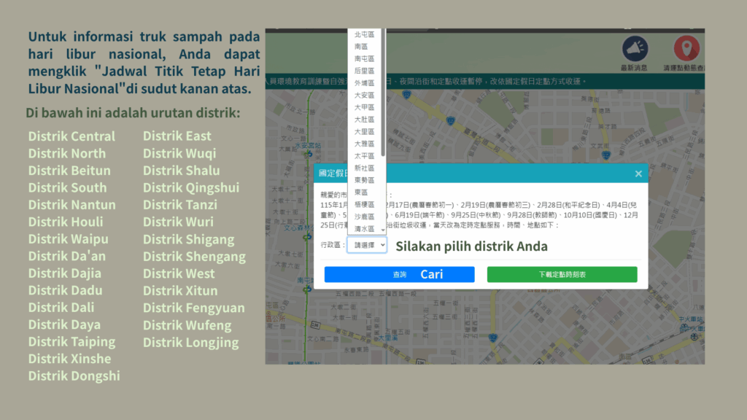Click the 'Distrik Tanzi' text
The image size is (747, 420).
click(x=180, y=205)
